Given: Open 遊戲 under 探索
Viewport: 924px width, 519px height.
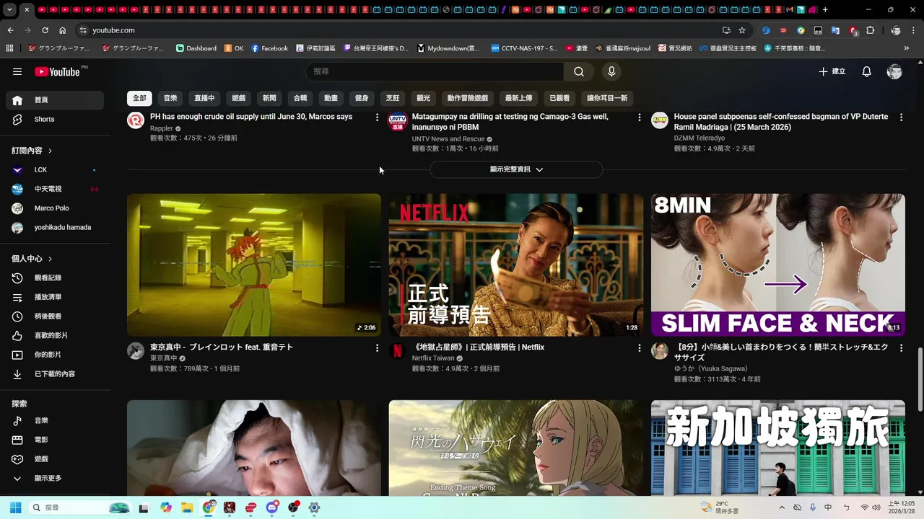Looking at the screenshot, I should (55, 458).
